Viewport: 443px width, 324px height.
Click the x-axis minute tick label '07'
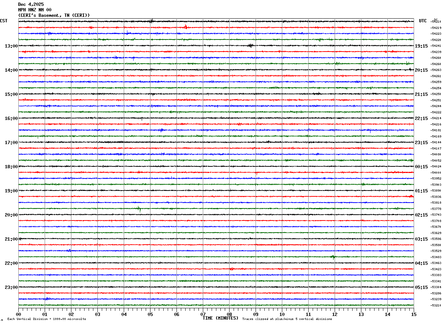pos(203,314)
